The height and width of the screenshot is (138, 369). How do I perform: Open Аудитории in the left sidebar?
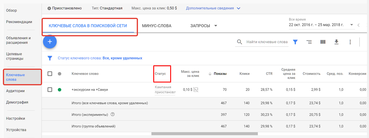click(x=15, y=91)
